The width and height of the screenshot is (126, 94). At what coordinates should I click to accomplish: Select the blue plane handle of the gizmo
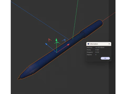tap(64, 40)
